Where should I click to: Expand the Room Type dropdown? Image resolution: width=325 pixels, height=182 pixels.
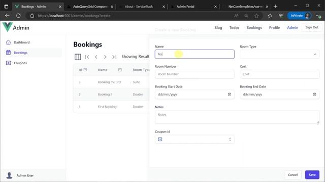(279, 54)
